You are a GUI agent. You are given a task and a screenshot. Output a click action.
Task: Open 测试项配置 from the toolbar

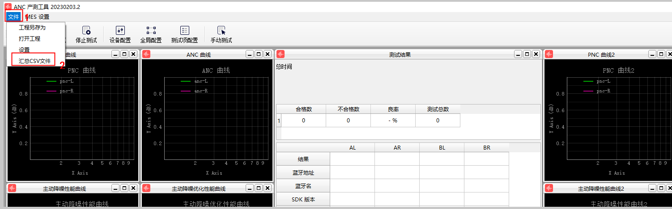pyautogui.click(x=184, y=35)
